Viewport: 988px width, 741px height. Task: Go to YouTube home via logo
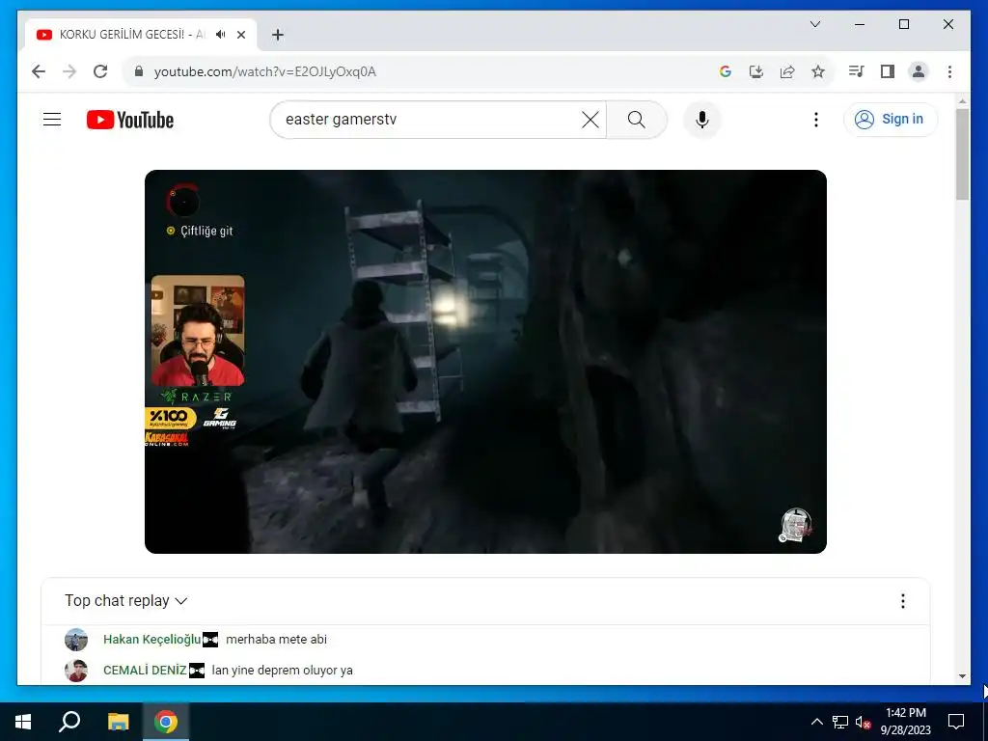tap(130, 120)
